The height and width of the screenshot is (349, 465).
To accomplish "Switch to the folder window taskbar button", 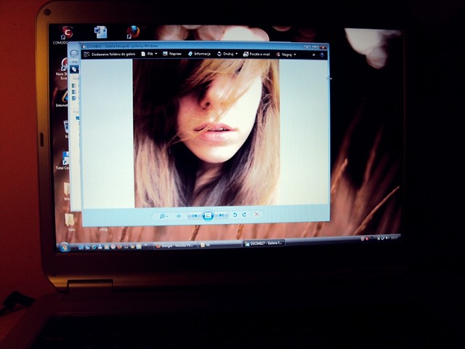I will 219,245.
